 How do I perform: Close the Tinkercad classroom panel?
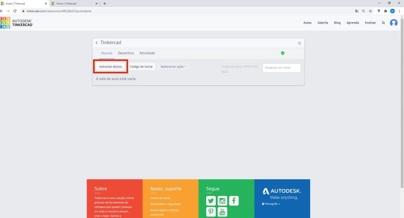pos(299,43)
